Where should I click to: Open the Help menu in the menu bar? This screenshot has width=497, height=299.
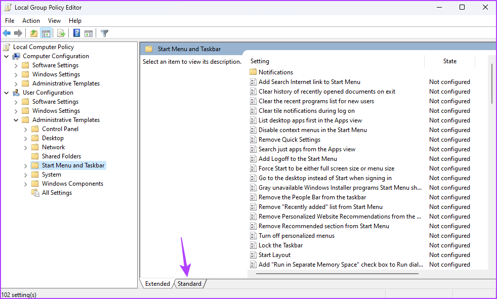[75, 21]
